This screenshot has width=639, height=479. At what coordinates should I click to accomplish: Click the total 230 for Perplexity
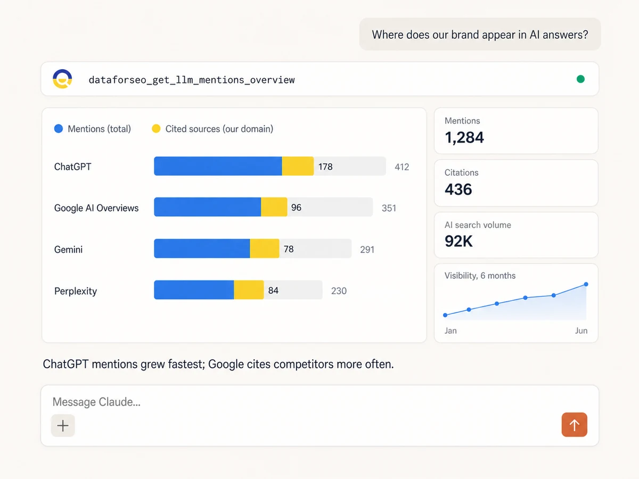point(339,291)
